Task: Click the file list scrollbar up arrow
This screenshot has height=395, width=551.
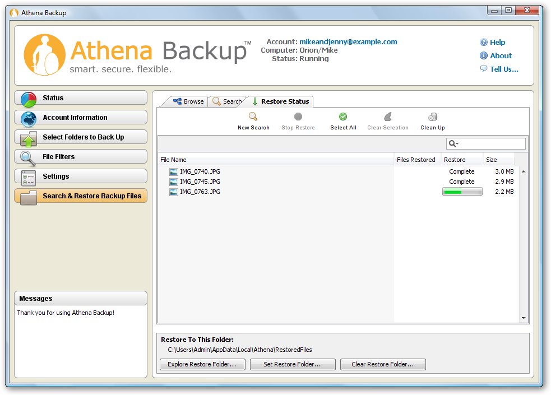Action: point(524,171)
